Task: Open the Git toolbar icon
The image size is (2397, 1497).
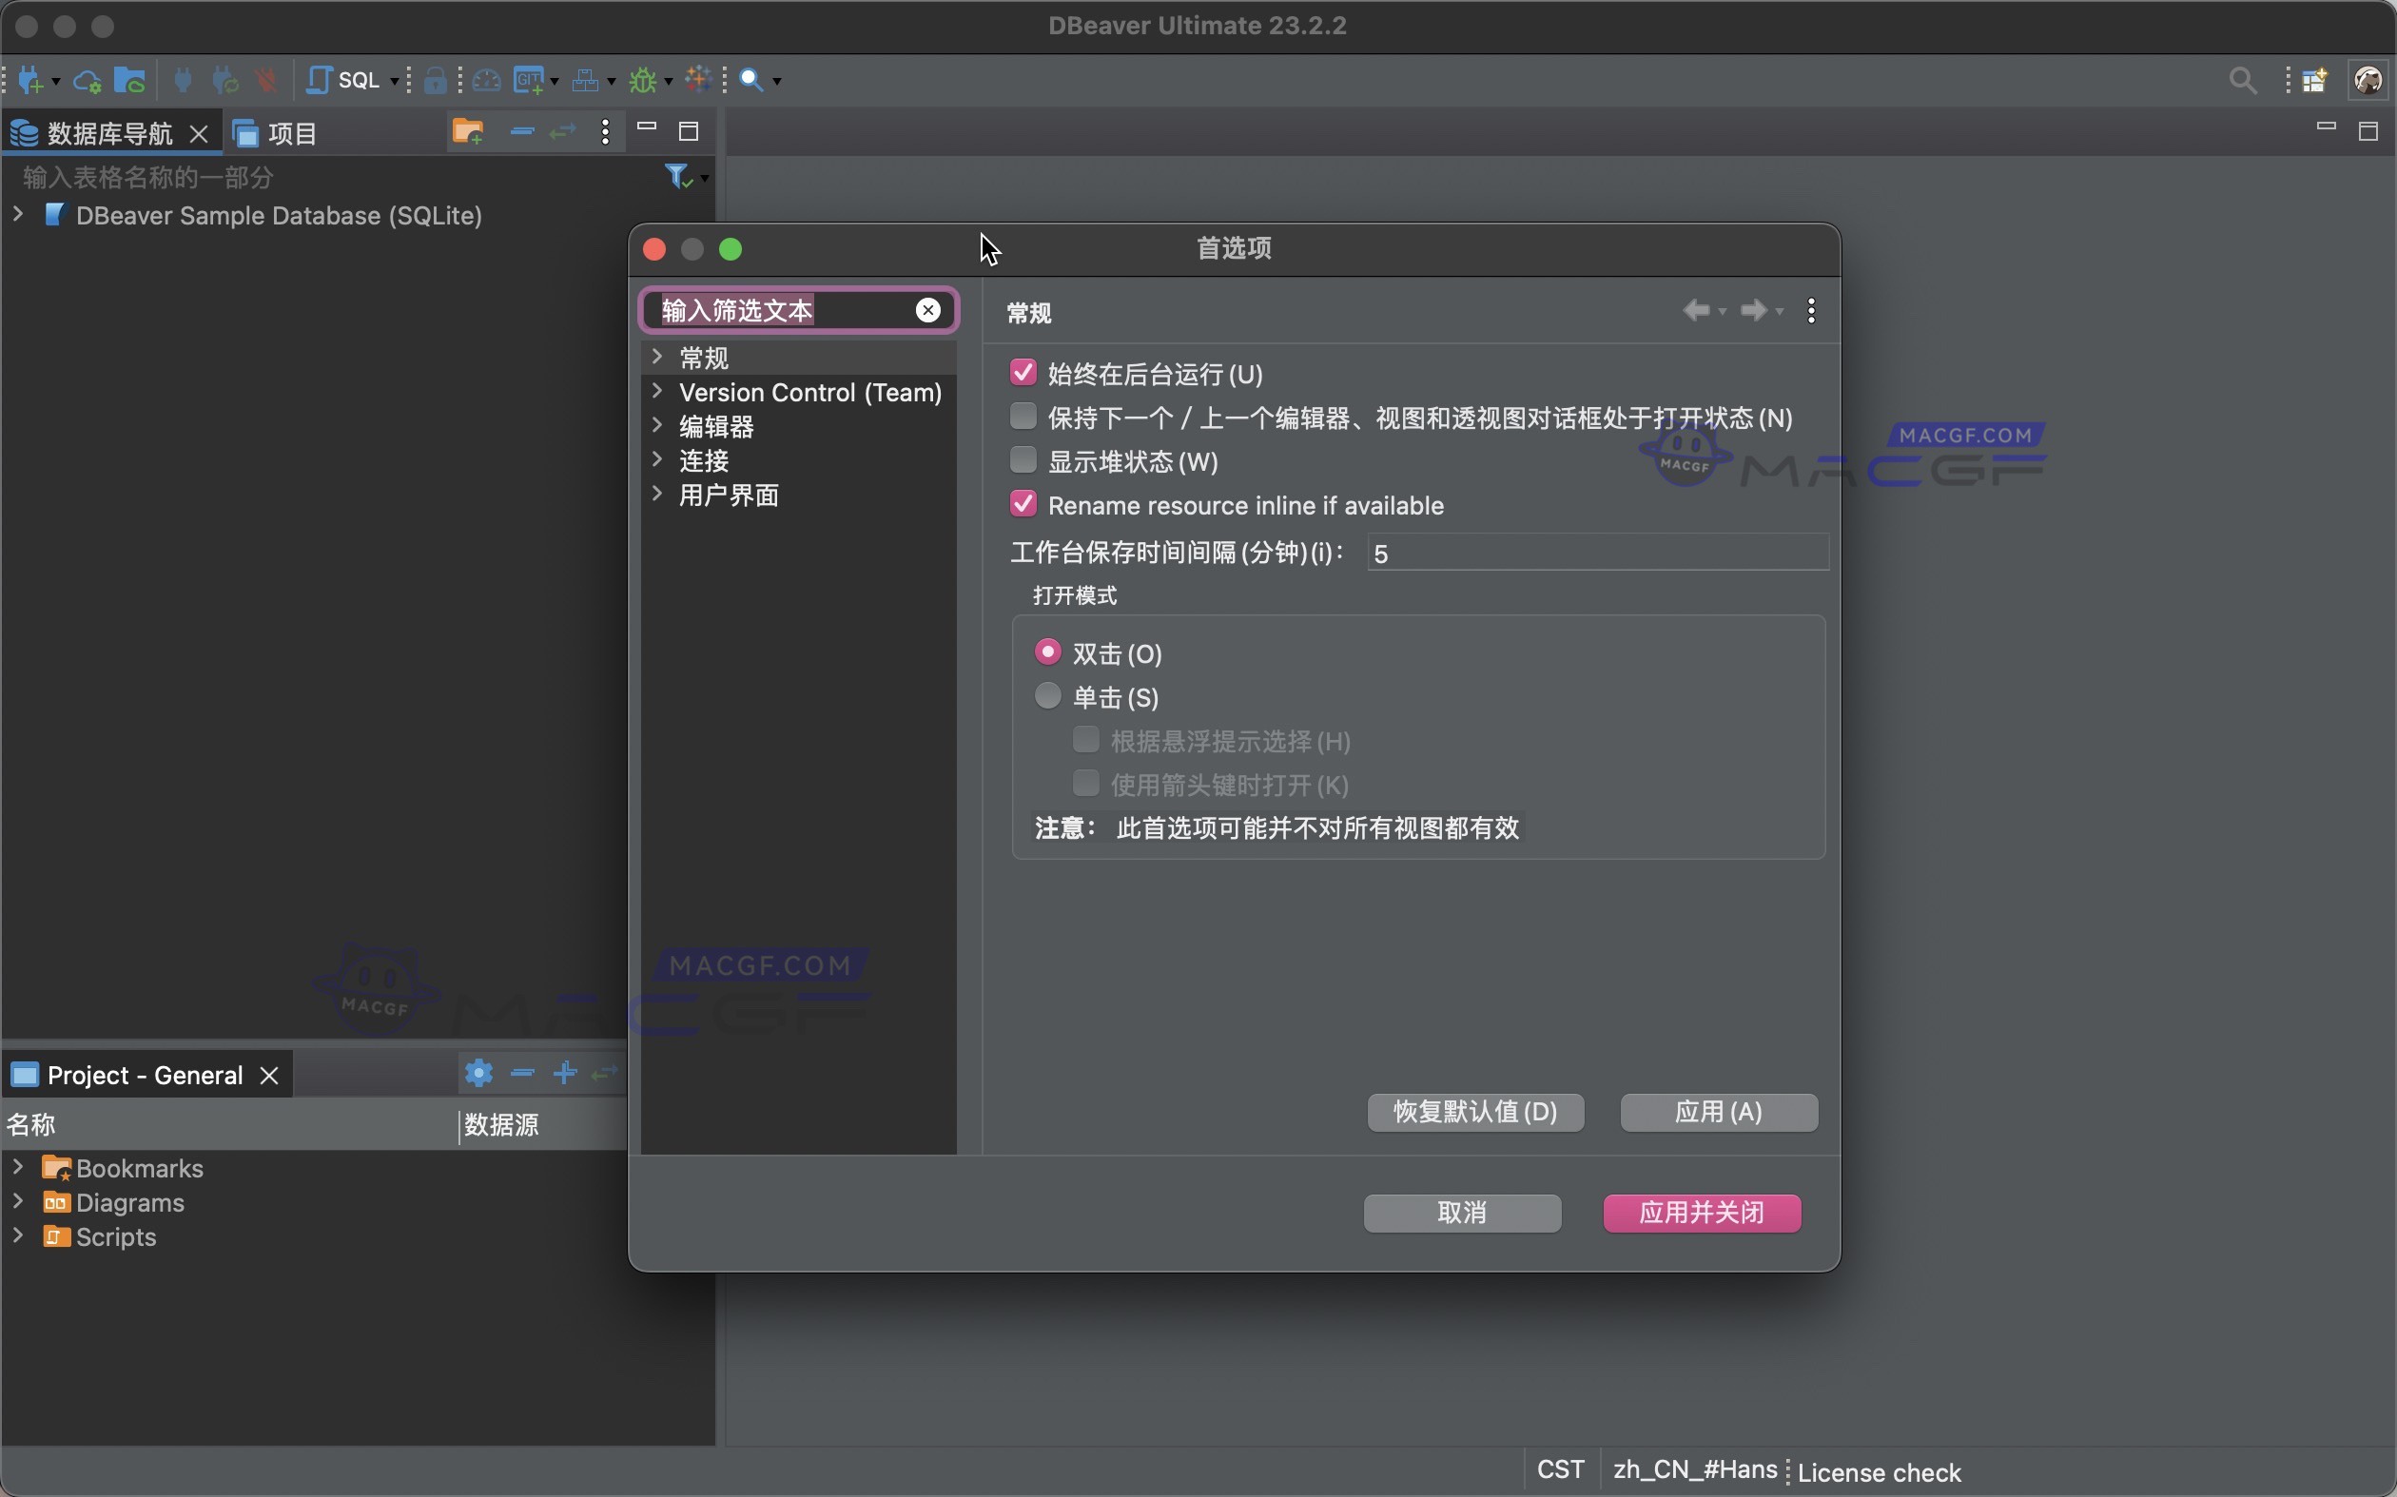Action: click(x=531, y=80)
